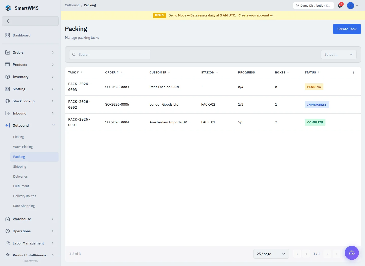Collapse the Outbound sidebar section
The image size is (365, 266).
(x=53, y=125)
